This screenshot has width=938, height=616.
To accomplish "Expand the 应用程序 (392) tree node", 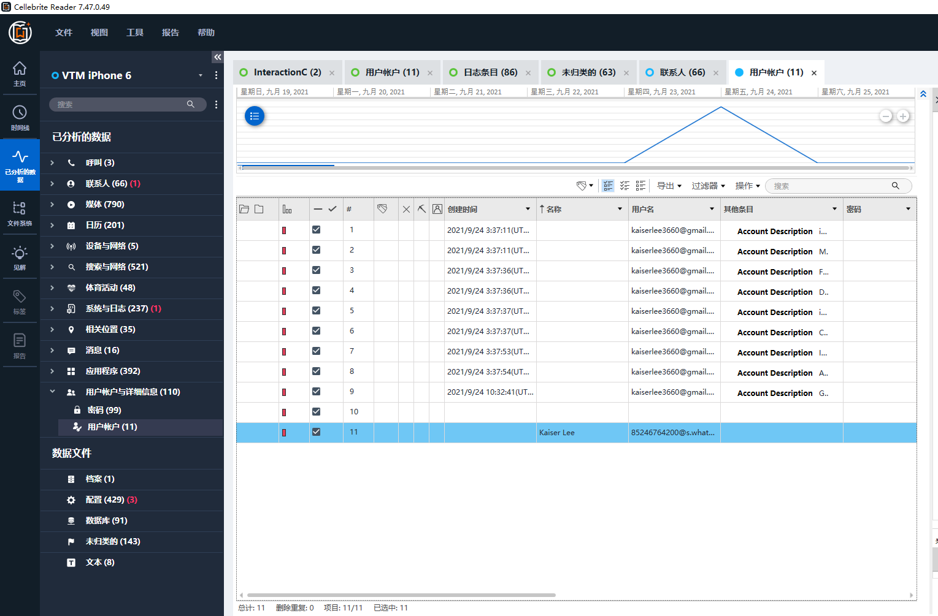I will coord(52,371).
